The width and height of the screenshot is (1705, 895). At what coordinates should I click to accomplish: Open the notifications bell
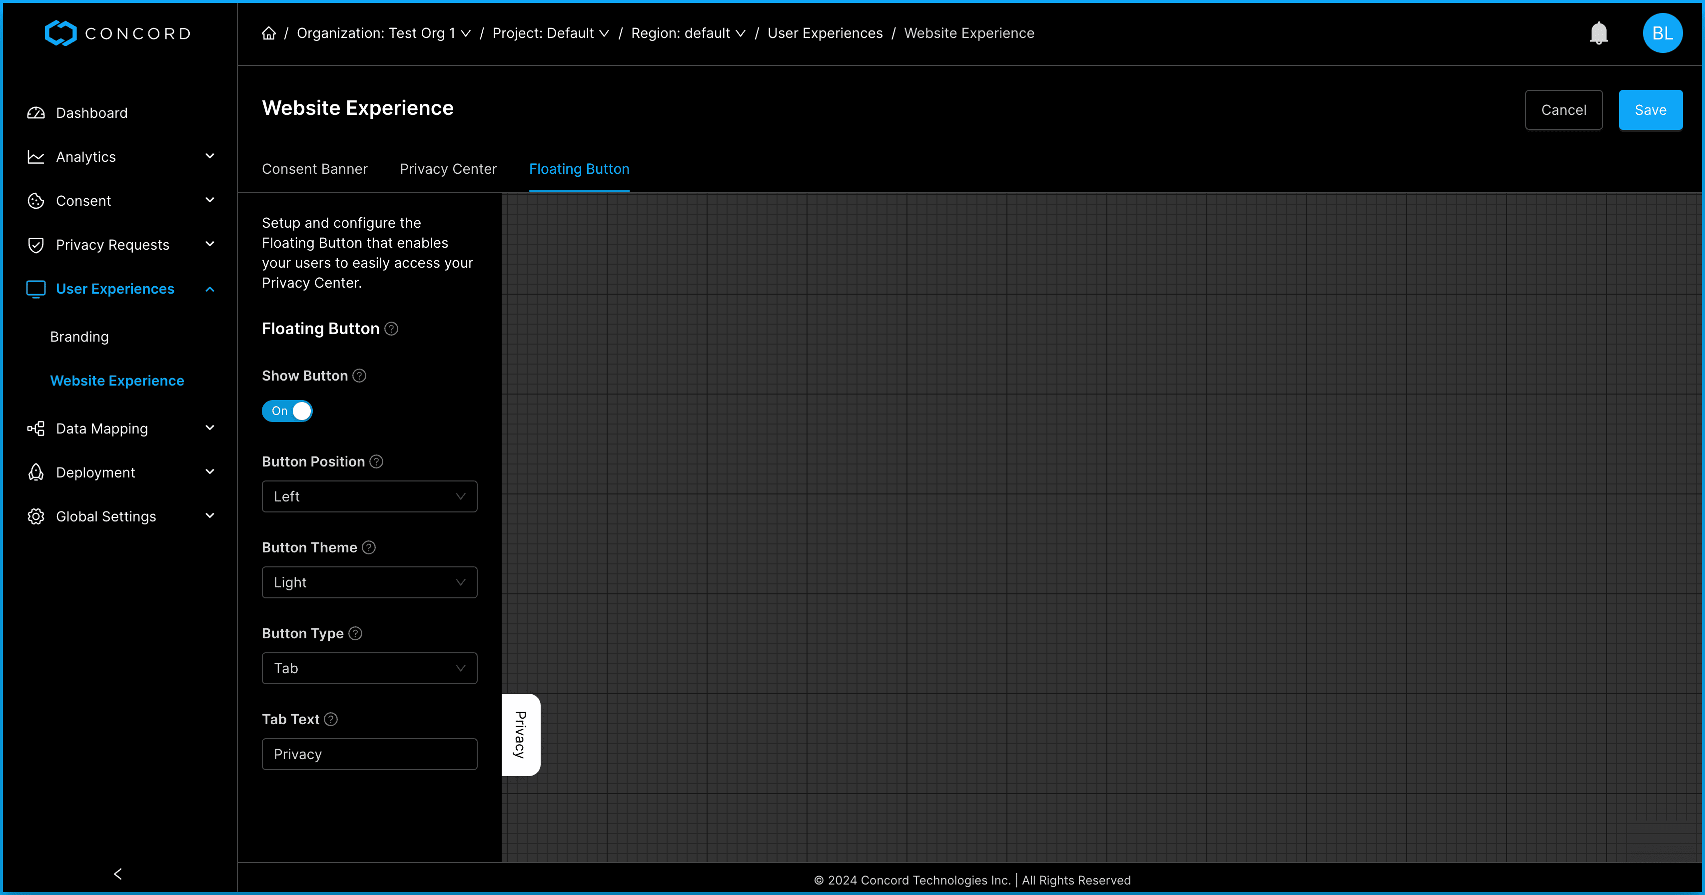(x=1599, y=33)
